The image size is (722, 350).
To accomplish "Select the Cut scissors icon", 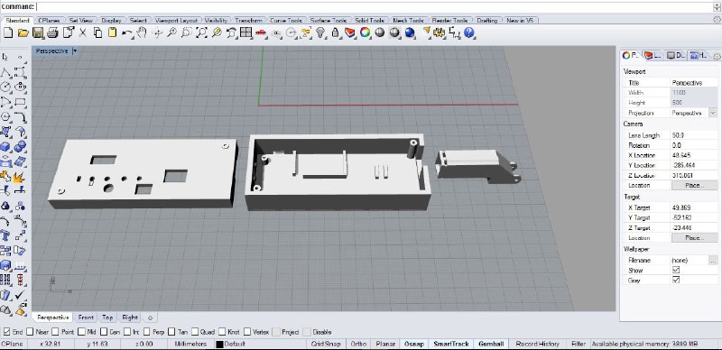I will [x=83, y=32].
